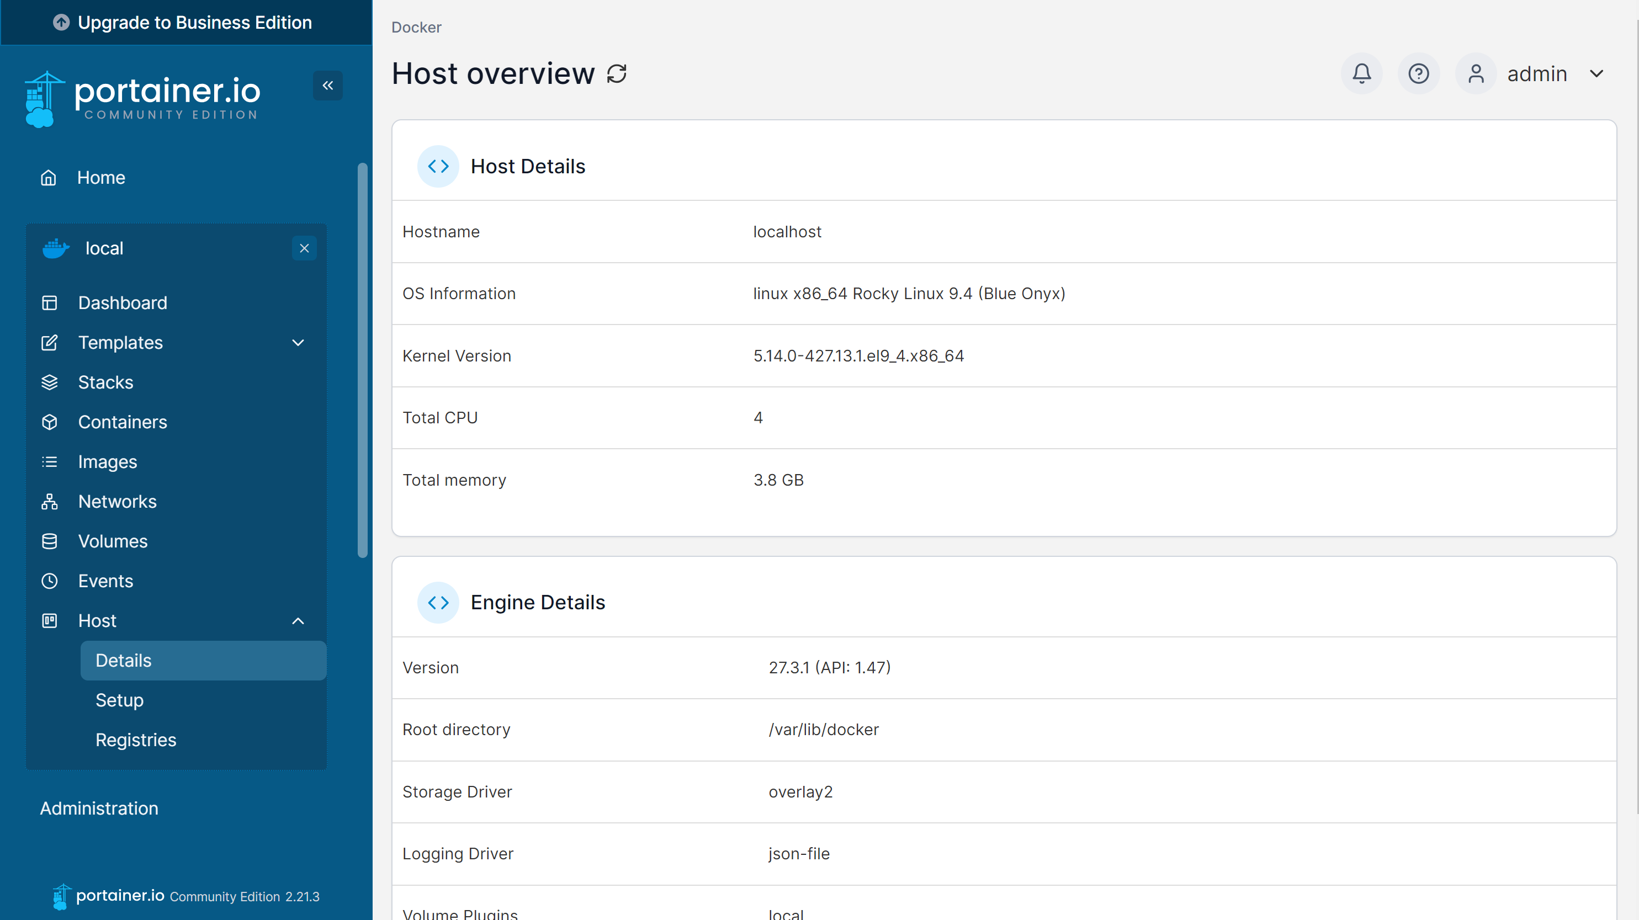Expand the Templates submenu chevron
Viewport: 1639px width, 920px height.
[x=298, y=342]
